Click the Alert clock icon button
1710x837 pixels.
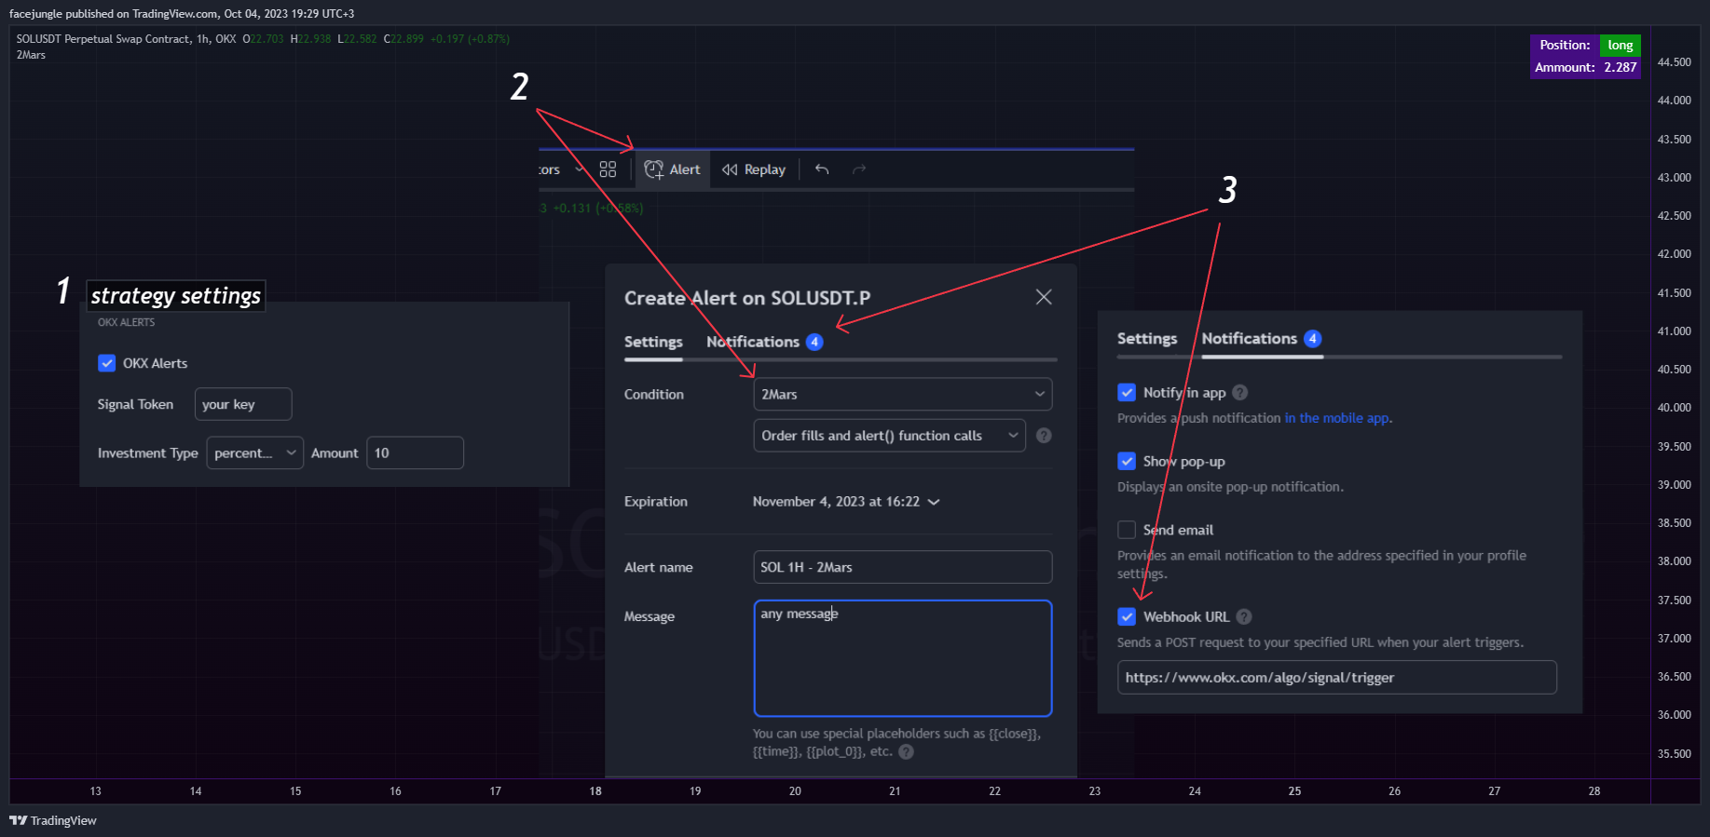click(x=672, y=169)
